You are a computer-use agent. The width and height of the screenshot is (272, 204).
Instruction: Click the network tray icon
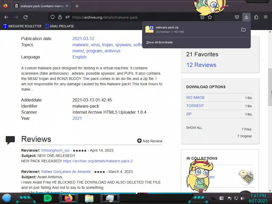(236, 198)
